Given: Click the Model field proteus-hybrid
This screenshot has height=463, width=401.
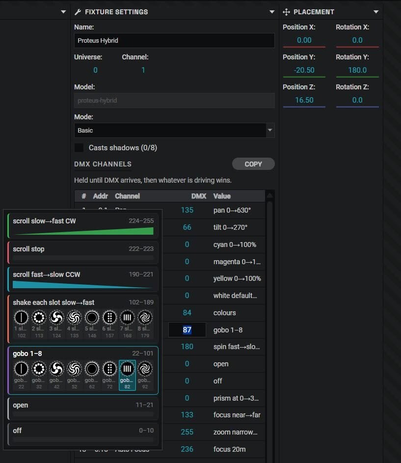Looking at the screenshot, I should [x=174, y=100].
